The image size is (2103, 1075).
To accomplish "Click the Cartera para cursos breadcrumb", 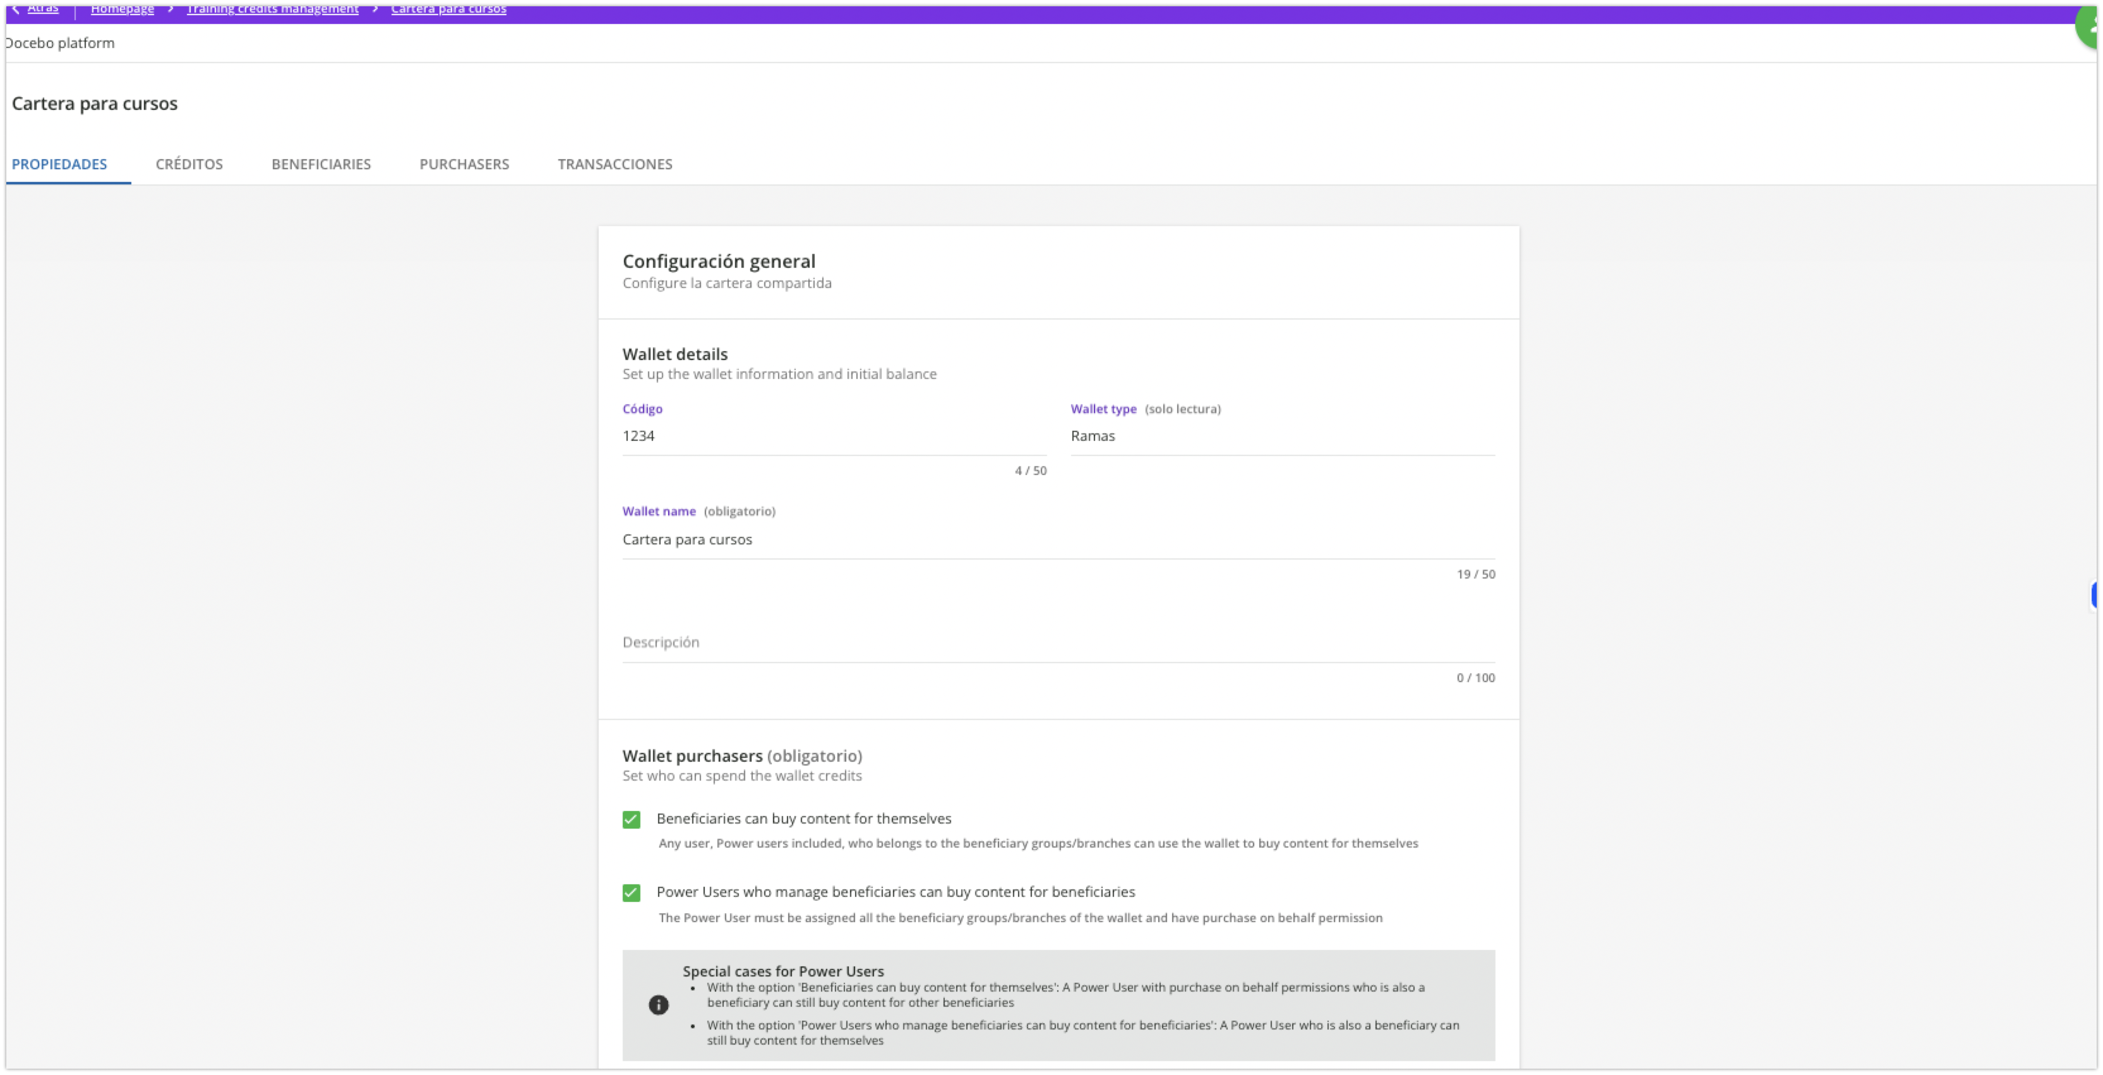I will (x=448, y=9).
